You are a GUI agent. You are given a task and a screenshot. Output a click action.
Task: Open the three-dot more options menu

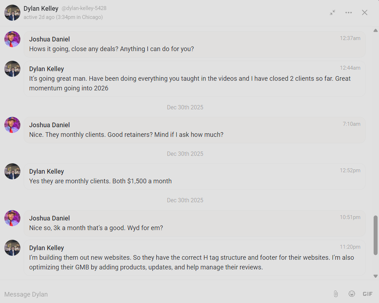349,13
